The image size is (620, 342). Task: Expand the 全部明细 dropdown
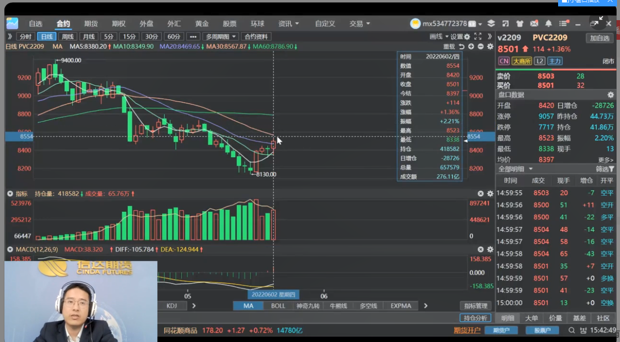click(x=516, y=169)
